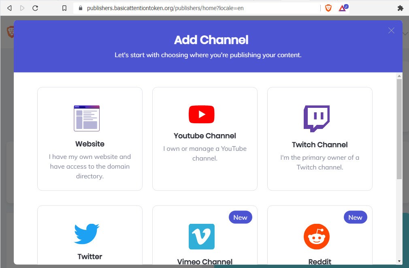The image size is (409, 268).
Task: Close the Add Channel dialog
Action: 391,30
